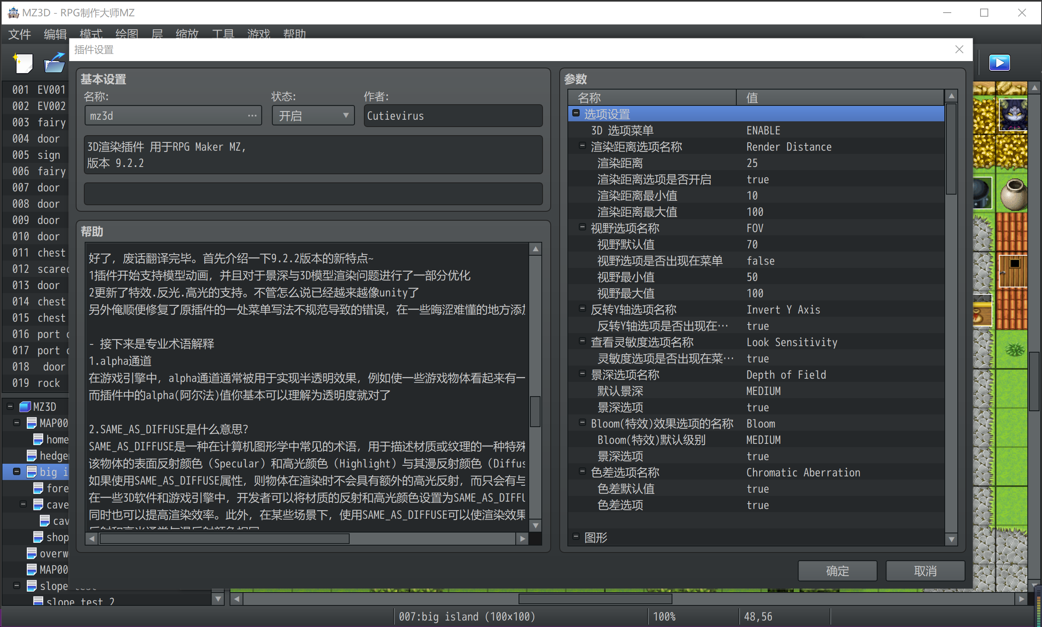The width and height of the screenshot is (1042, 627).
Task: Select the 色差默认值 true row
Action: tap(756, 489)
